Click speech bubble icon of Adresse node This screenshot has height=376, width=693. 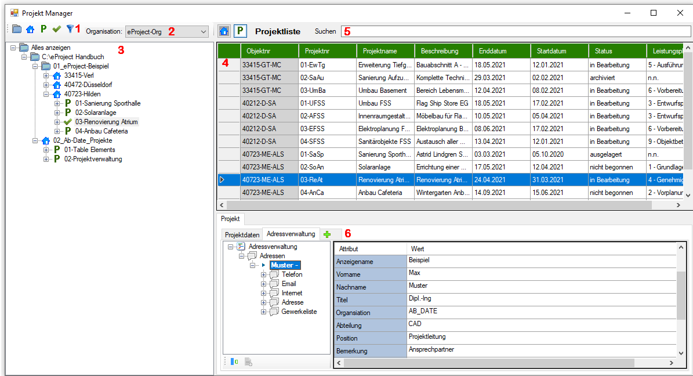tap(274, 302)
